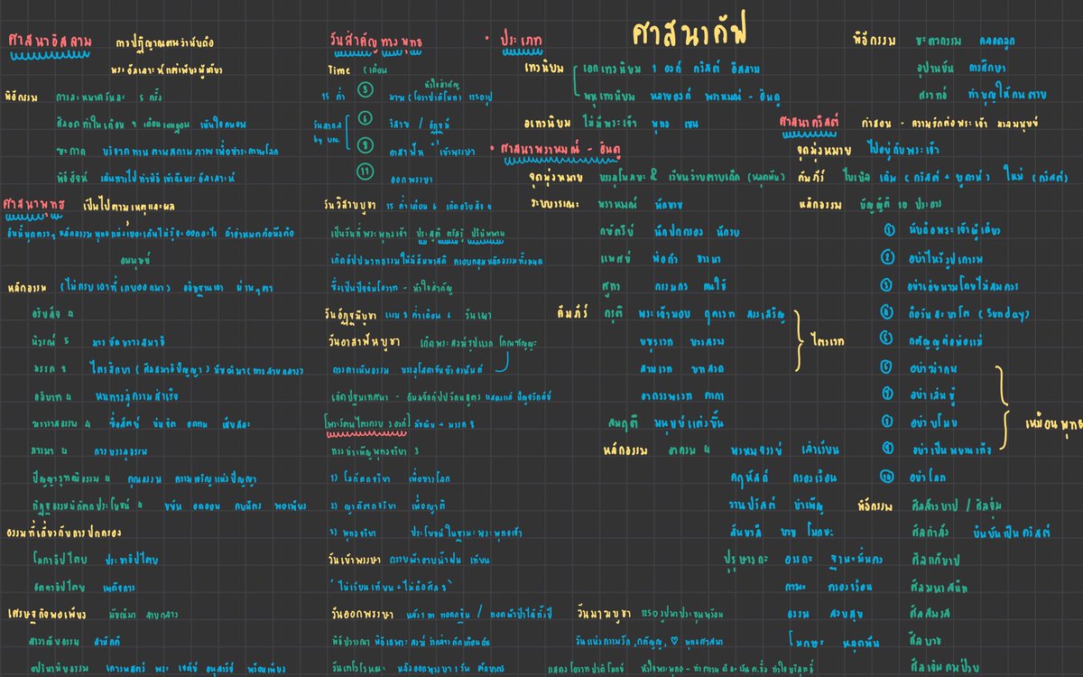Select the green text "อริยสัจ 4"
This screenshot has width=1083, height=677.
(53, 313)
